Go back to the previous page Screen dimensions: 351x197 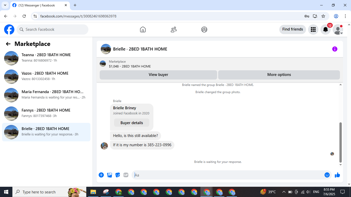pyautogui.click(x=6, y=16)
